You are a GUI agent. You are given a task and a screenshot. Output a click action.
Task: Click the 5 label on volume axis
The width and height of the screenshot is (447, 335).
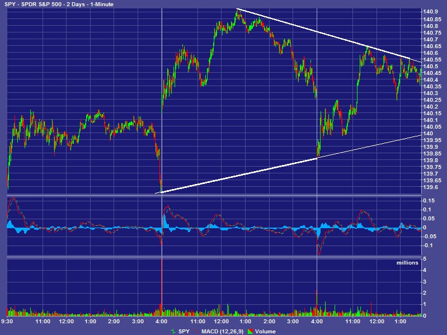[425, 258]
